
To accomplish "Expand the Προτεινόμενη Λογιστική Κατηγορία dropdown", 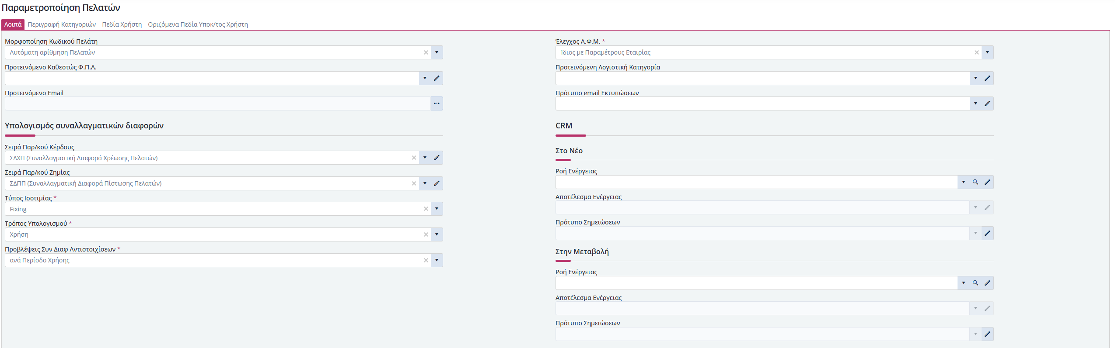I will pyautogui.click(x=975, y=78).
